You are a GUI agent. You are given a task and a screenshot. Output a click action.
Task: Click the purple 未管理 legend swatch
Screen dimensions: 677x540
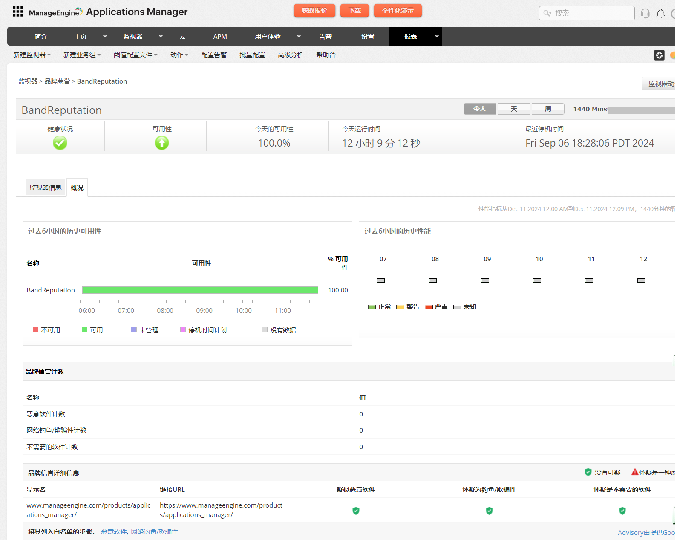coord(134,330)
